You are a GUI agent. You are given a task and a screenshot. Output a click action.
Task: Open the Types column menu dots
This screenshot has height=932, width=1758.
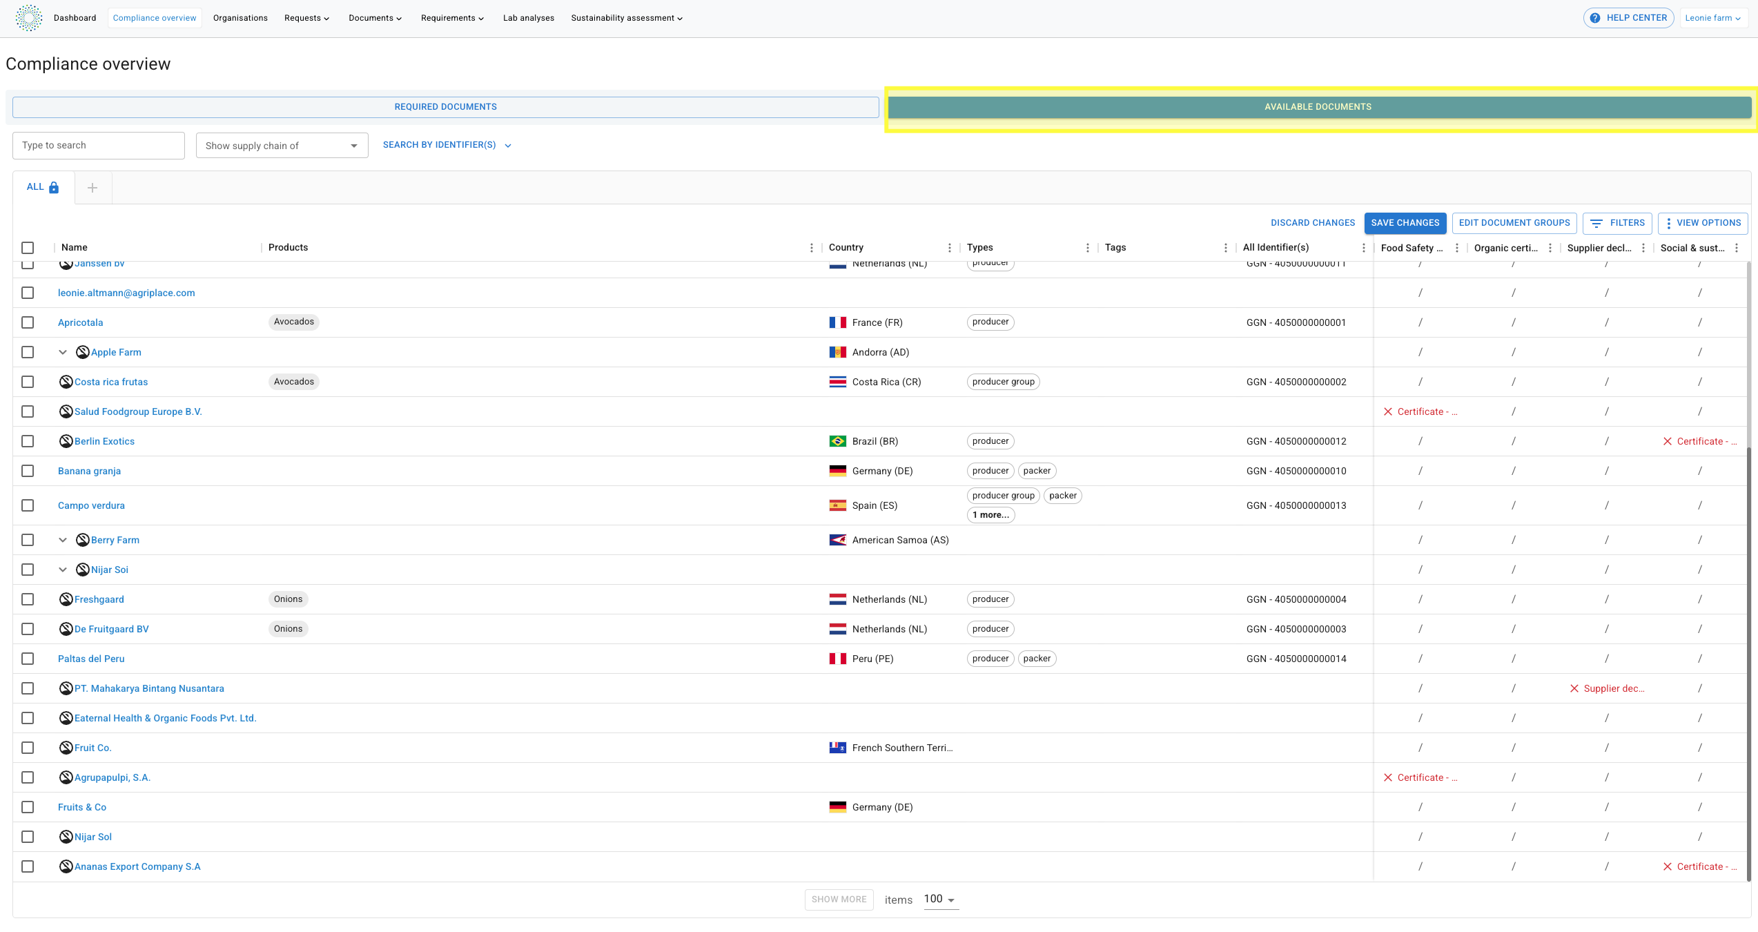[1088, 248]
